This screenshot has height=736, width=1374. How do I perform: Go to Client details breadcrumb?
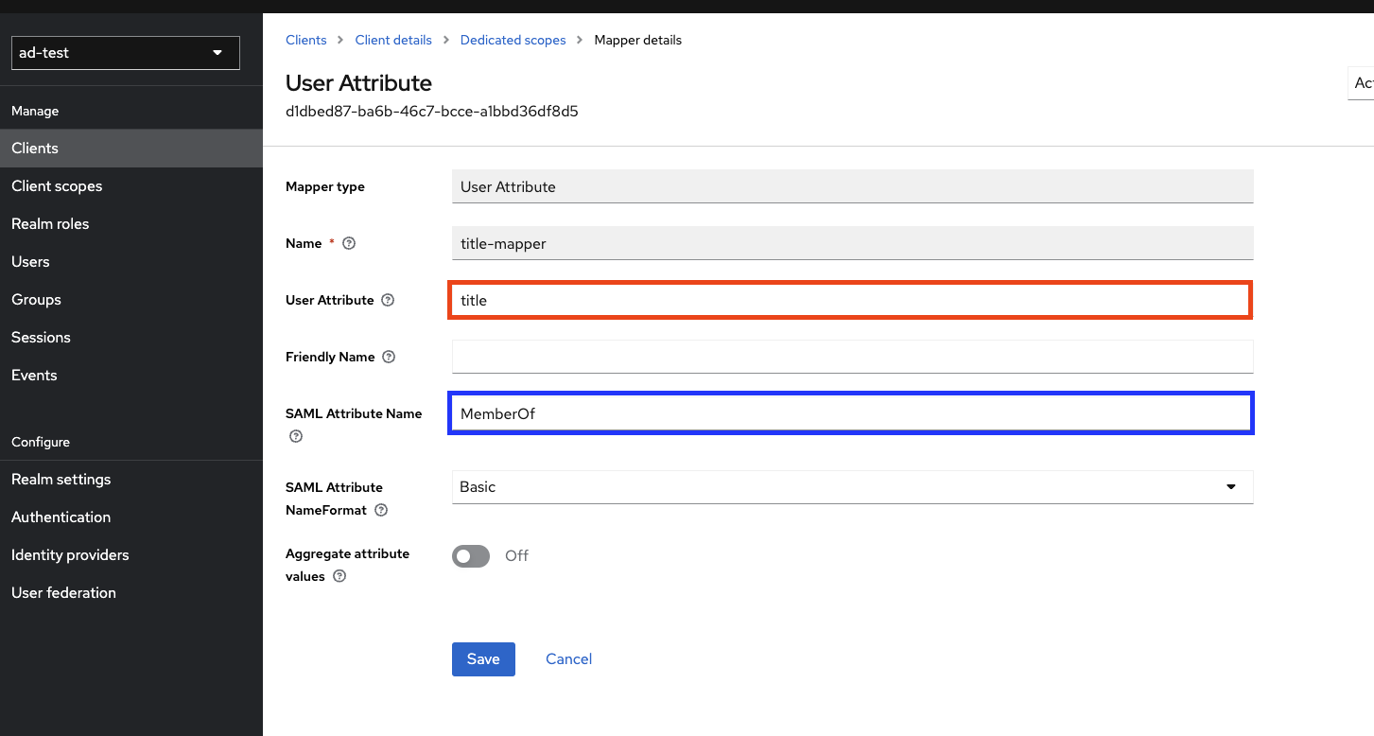click(x=393, y=40)
